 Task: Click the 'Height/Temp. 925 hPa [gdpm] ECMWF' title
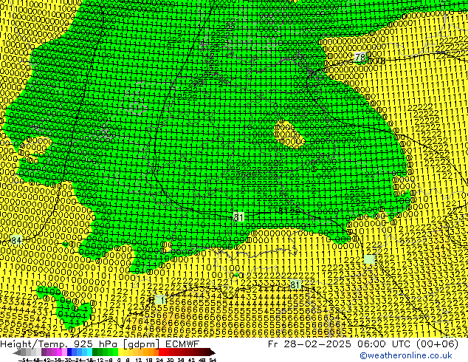pyautogui.click(x=100, y=344)
